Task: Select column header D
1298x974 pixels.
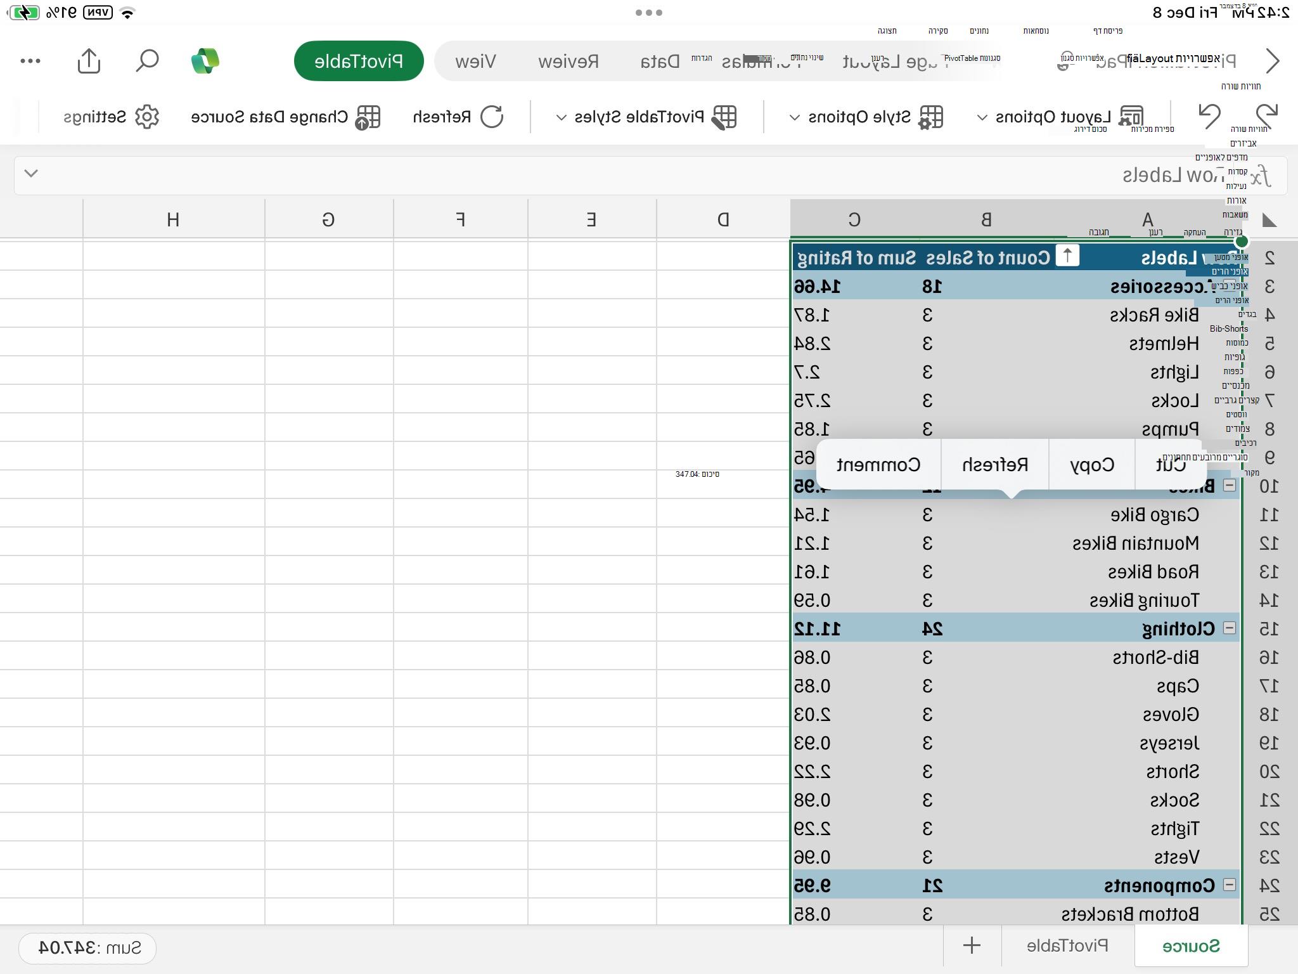Action: coord(723,219)
